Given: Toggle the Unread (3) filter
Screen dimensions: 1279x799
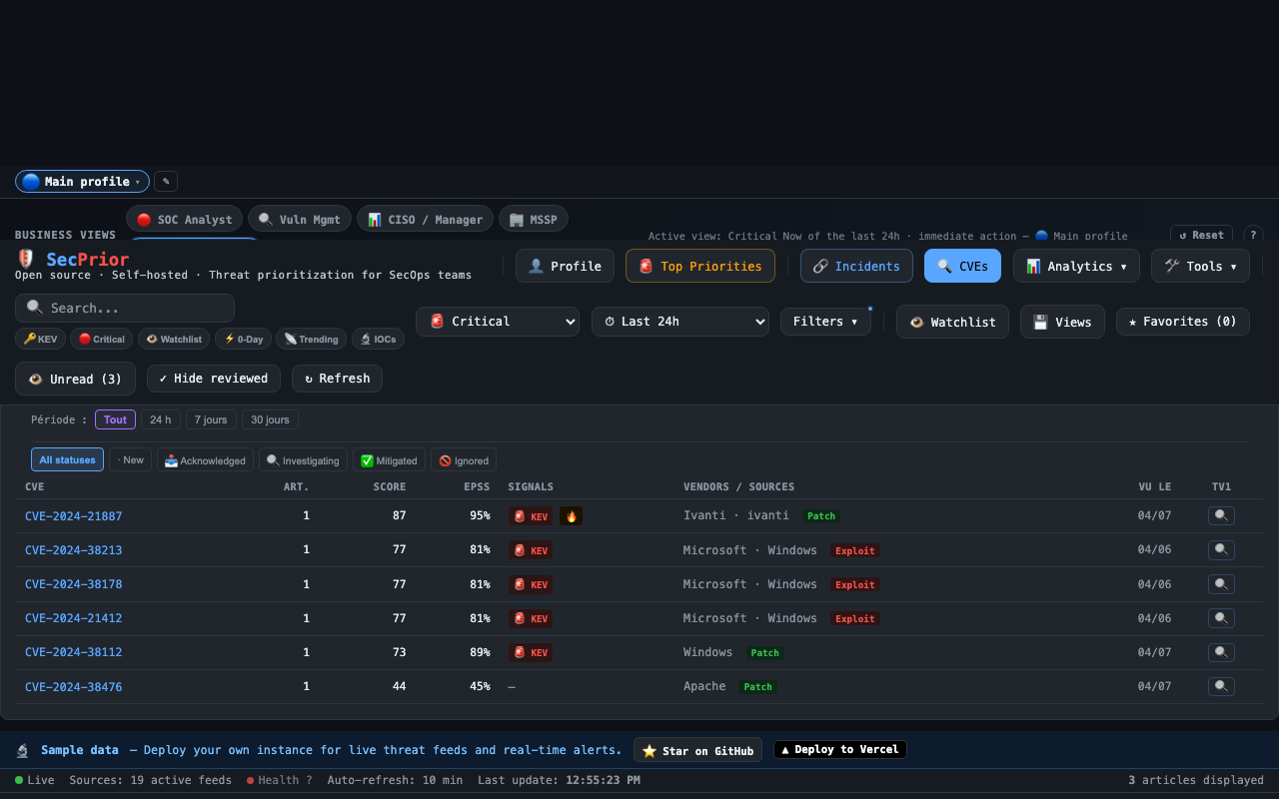Looking at the screenshot, I should click(x=75, y=379).
